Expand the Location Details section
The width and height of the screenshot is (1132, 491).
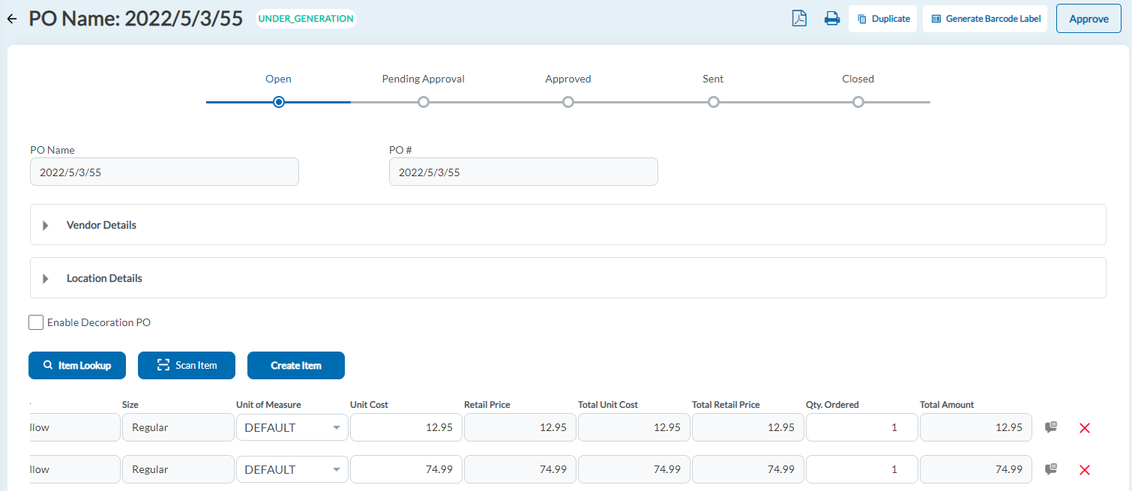(x=45, y=278)
